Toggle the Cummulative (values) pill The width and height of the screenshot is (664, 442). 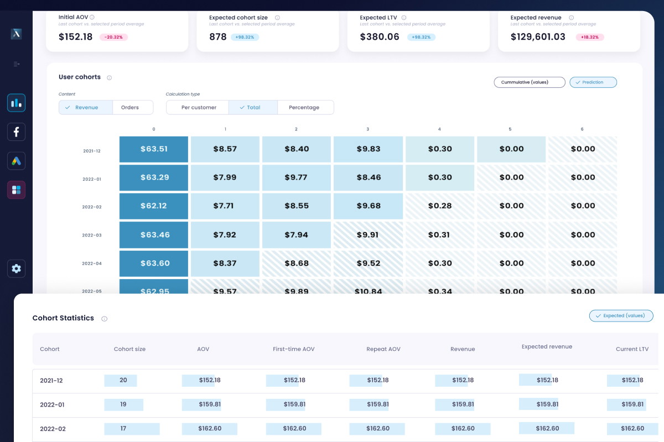coord(530,82)
